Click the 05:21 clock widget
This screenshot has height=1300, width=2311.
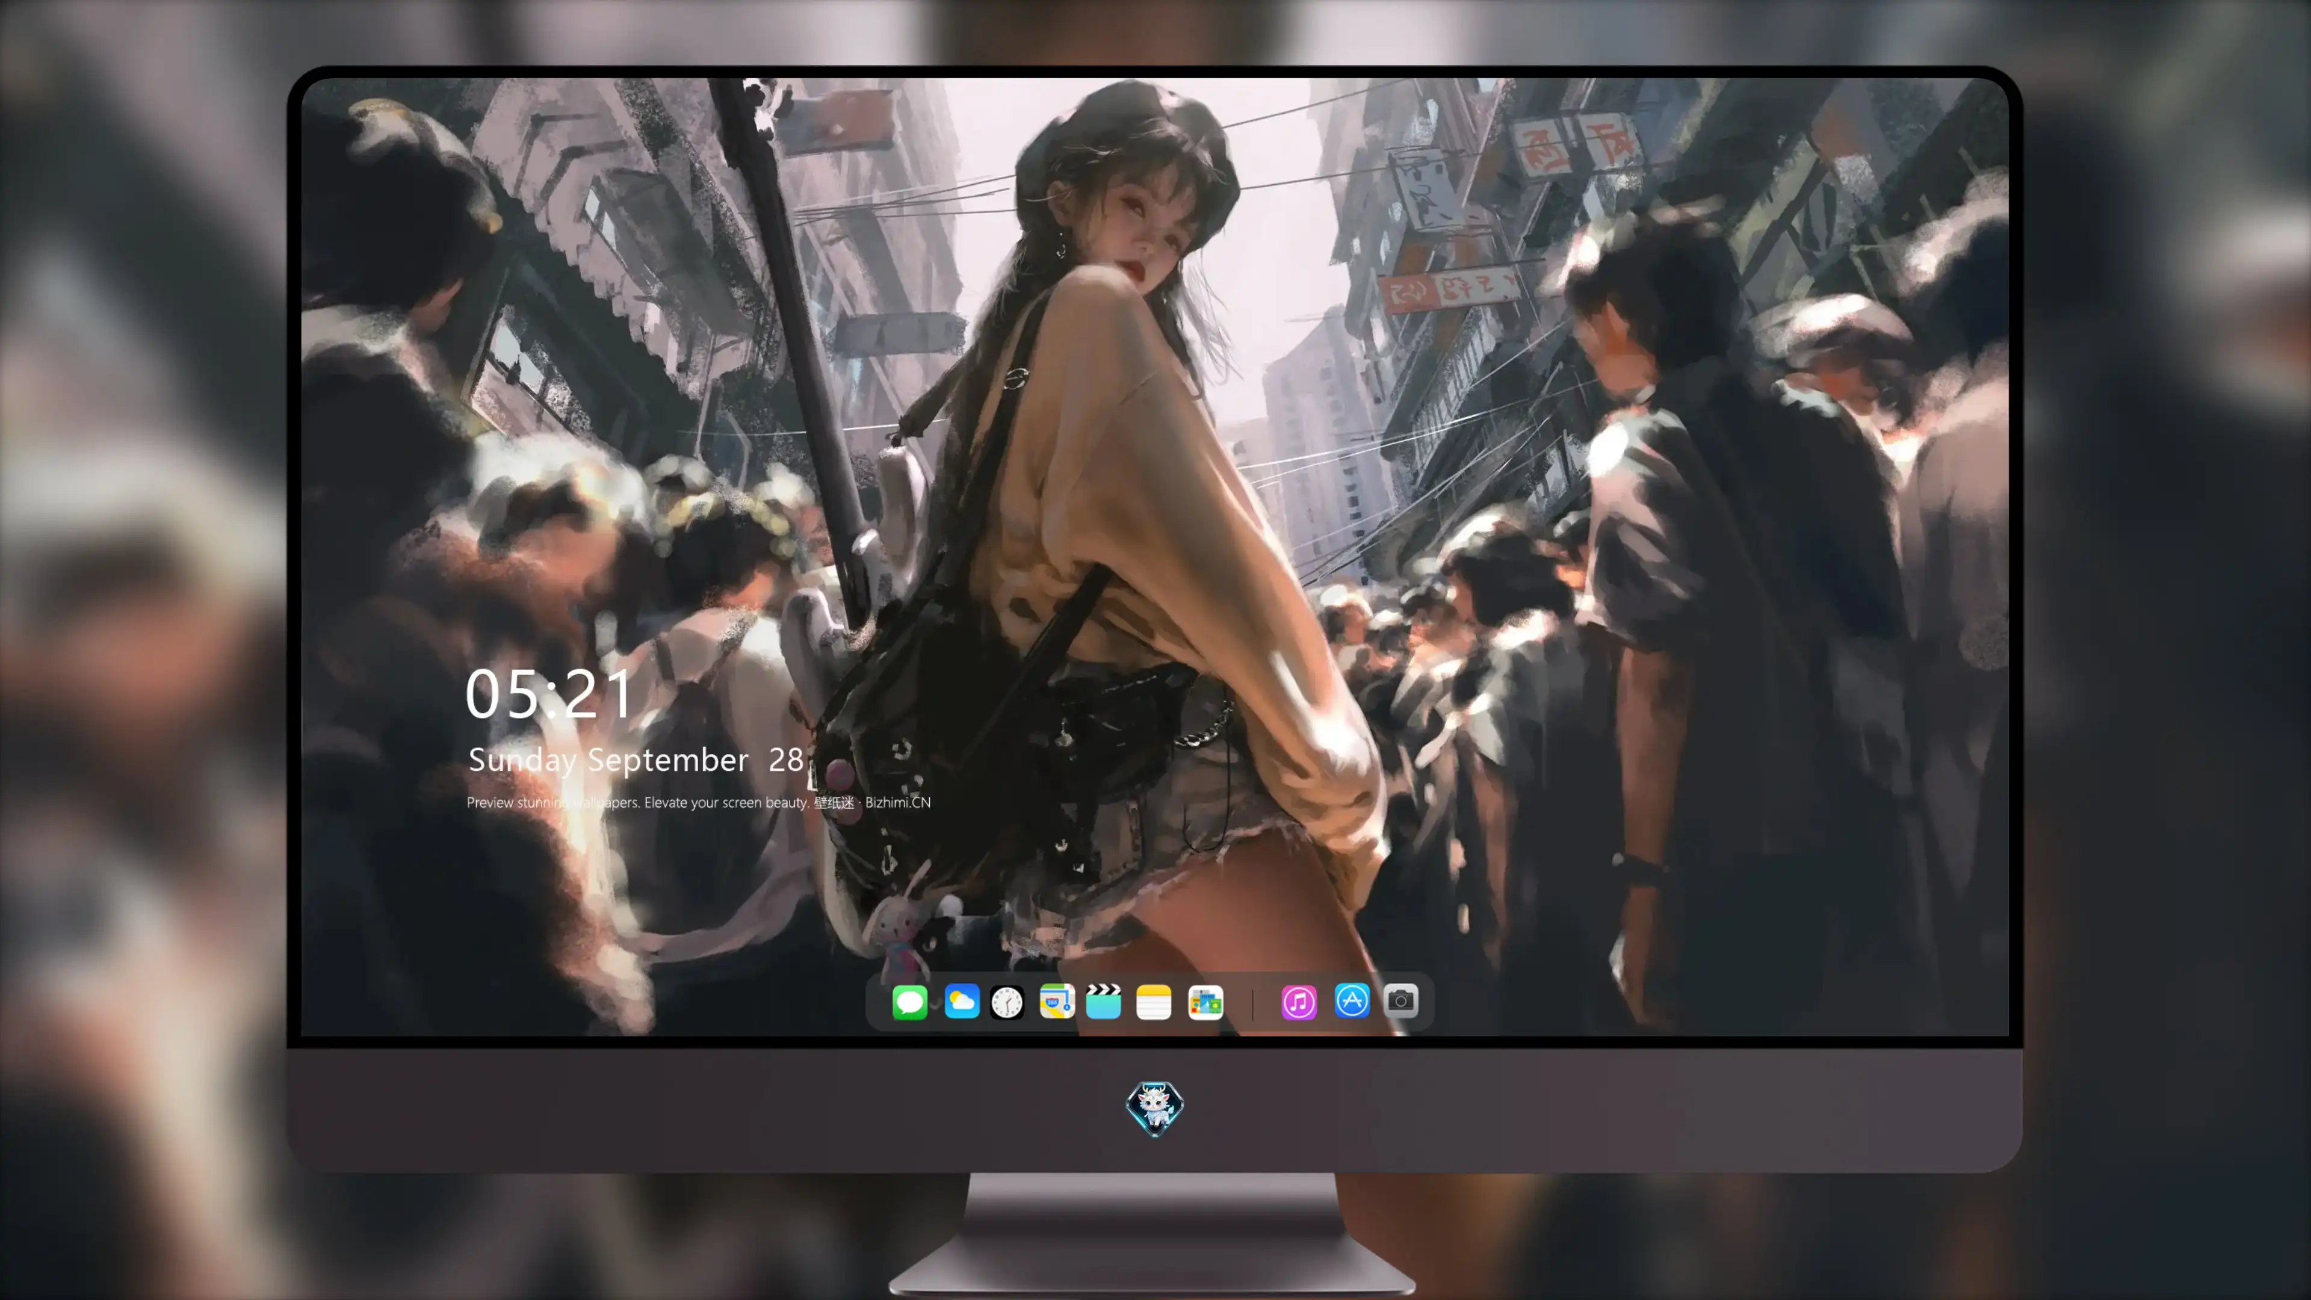(x=549, y=693)
